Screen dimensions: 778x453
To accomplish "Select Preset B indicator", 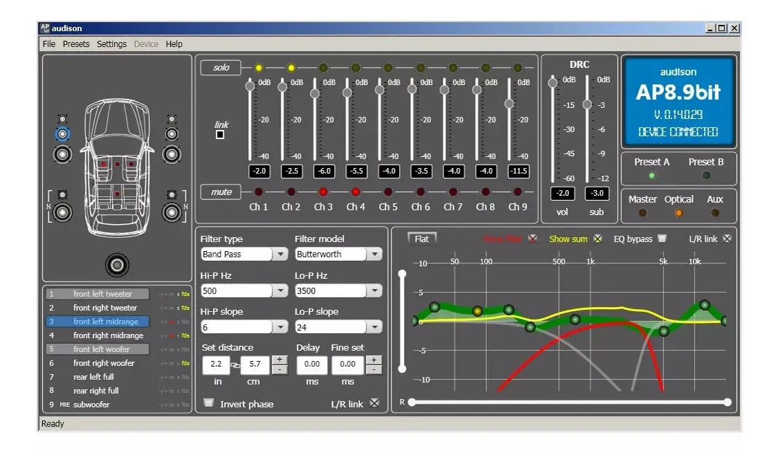I will (x=705, y=175).
